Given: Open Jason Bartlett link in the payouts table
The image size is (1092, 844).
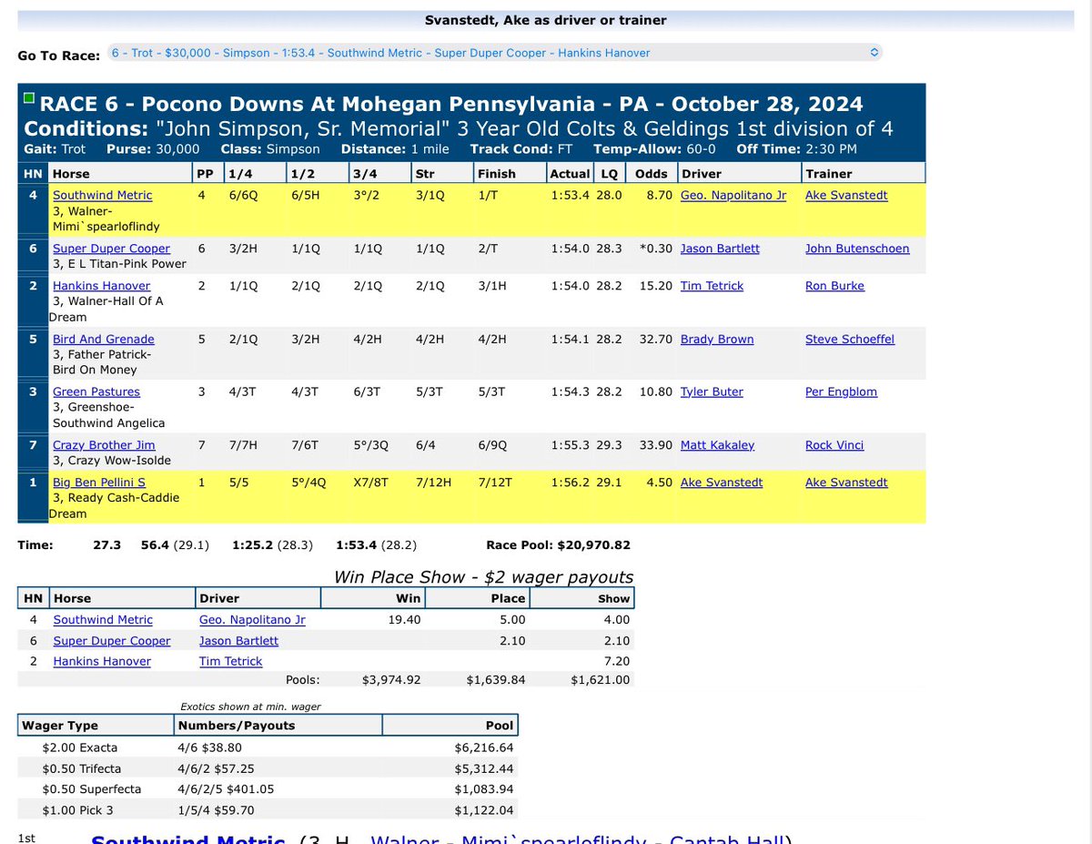Looking at the screenshot, I should (x=238, y=641).
